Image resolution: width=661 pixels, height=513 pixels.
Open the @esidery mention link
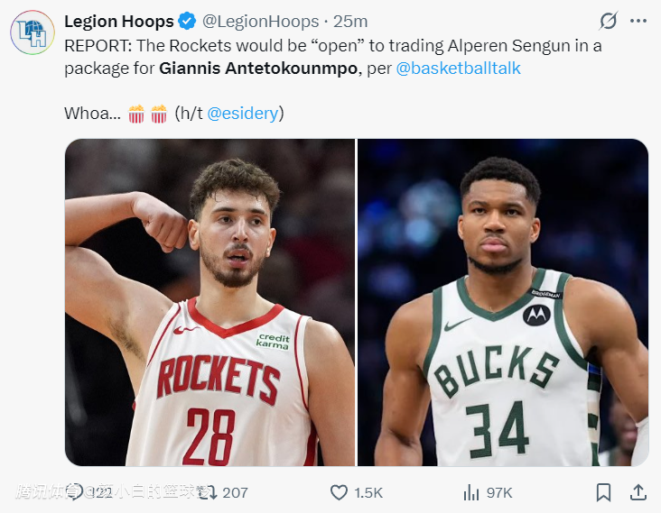tap(244, 114)
